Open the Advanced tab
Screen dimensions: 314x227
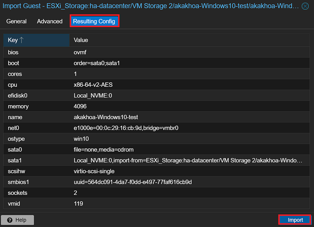(49, 21)
